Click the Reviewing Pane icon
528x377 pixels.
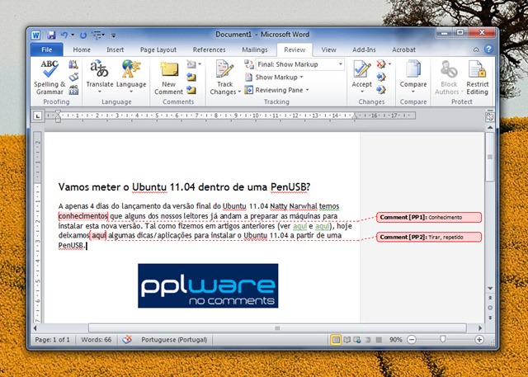pyautogui.click(x=249, y=90)
